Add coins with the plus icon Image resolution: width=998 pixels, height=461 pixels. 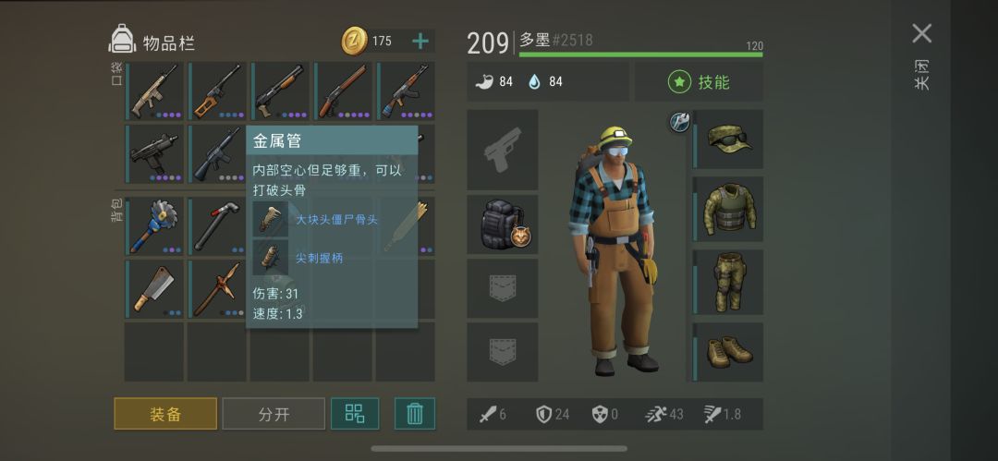420,42
